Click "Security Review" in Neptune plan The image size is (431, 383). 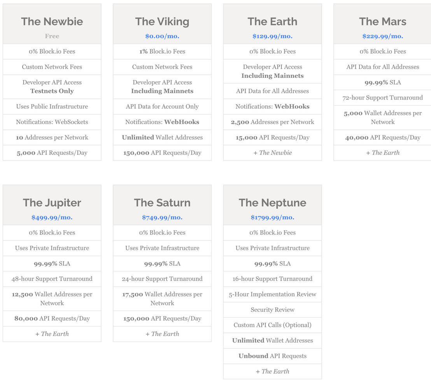point(272,310)
